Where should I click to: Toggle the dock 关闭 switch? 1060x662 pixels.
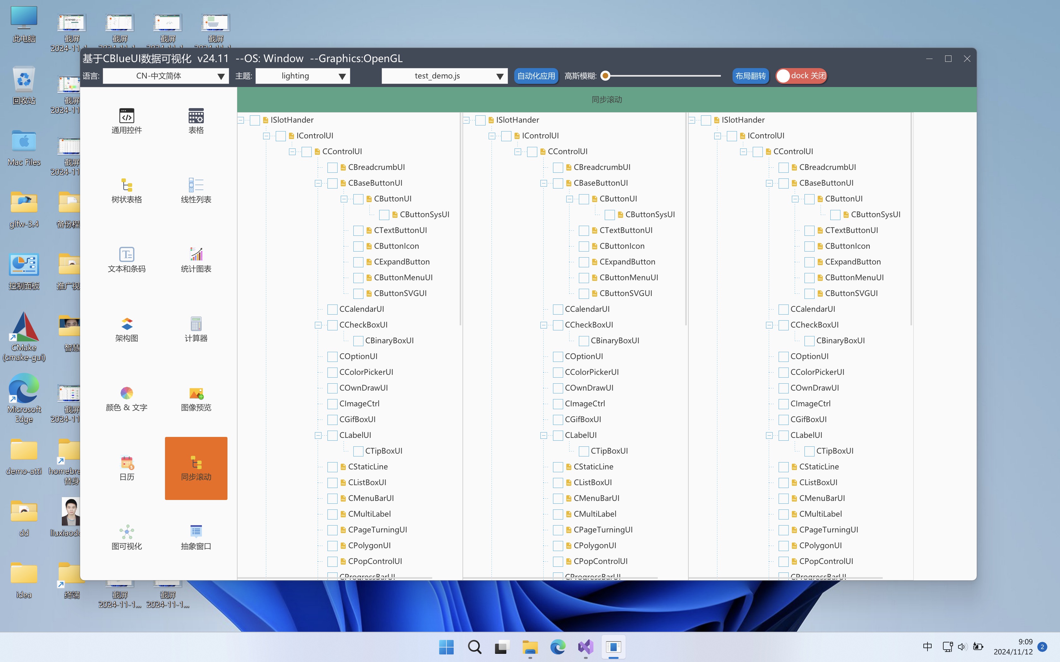coord(801,76)
